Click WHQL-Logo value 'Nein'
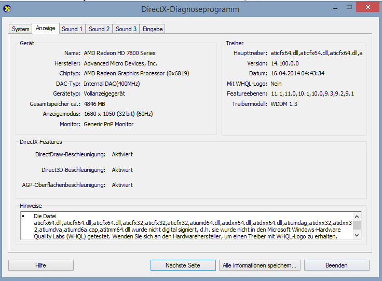Viewport: 382px width, 281px height. (x=276, y=84)
